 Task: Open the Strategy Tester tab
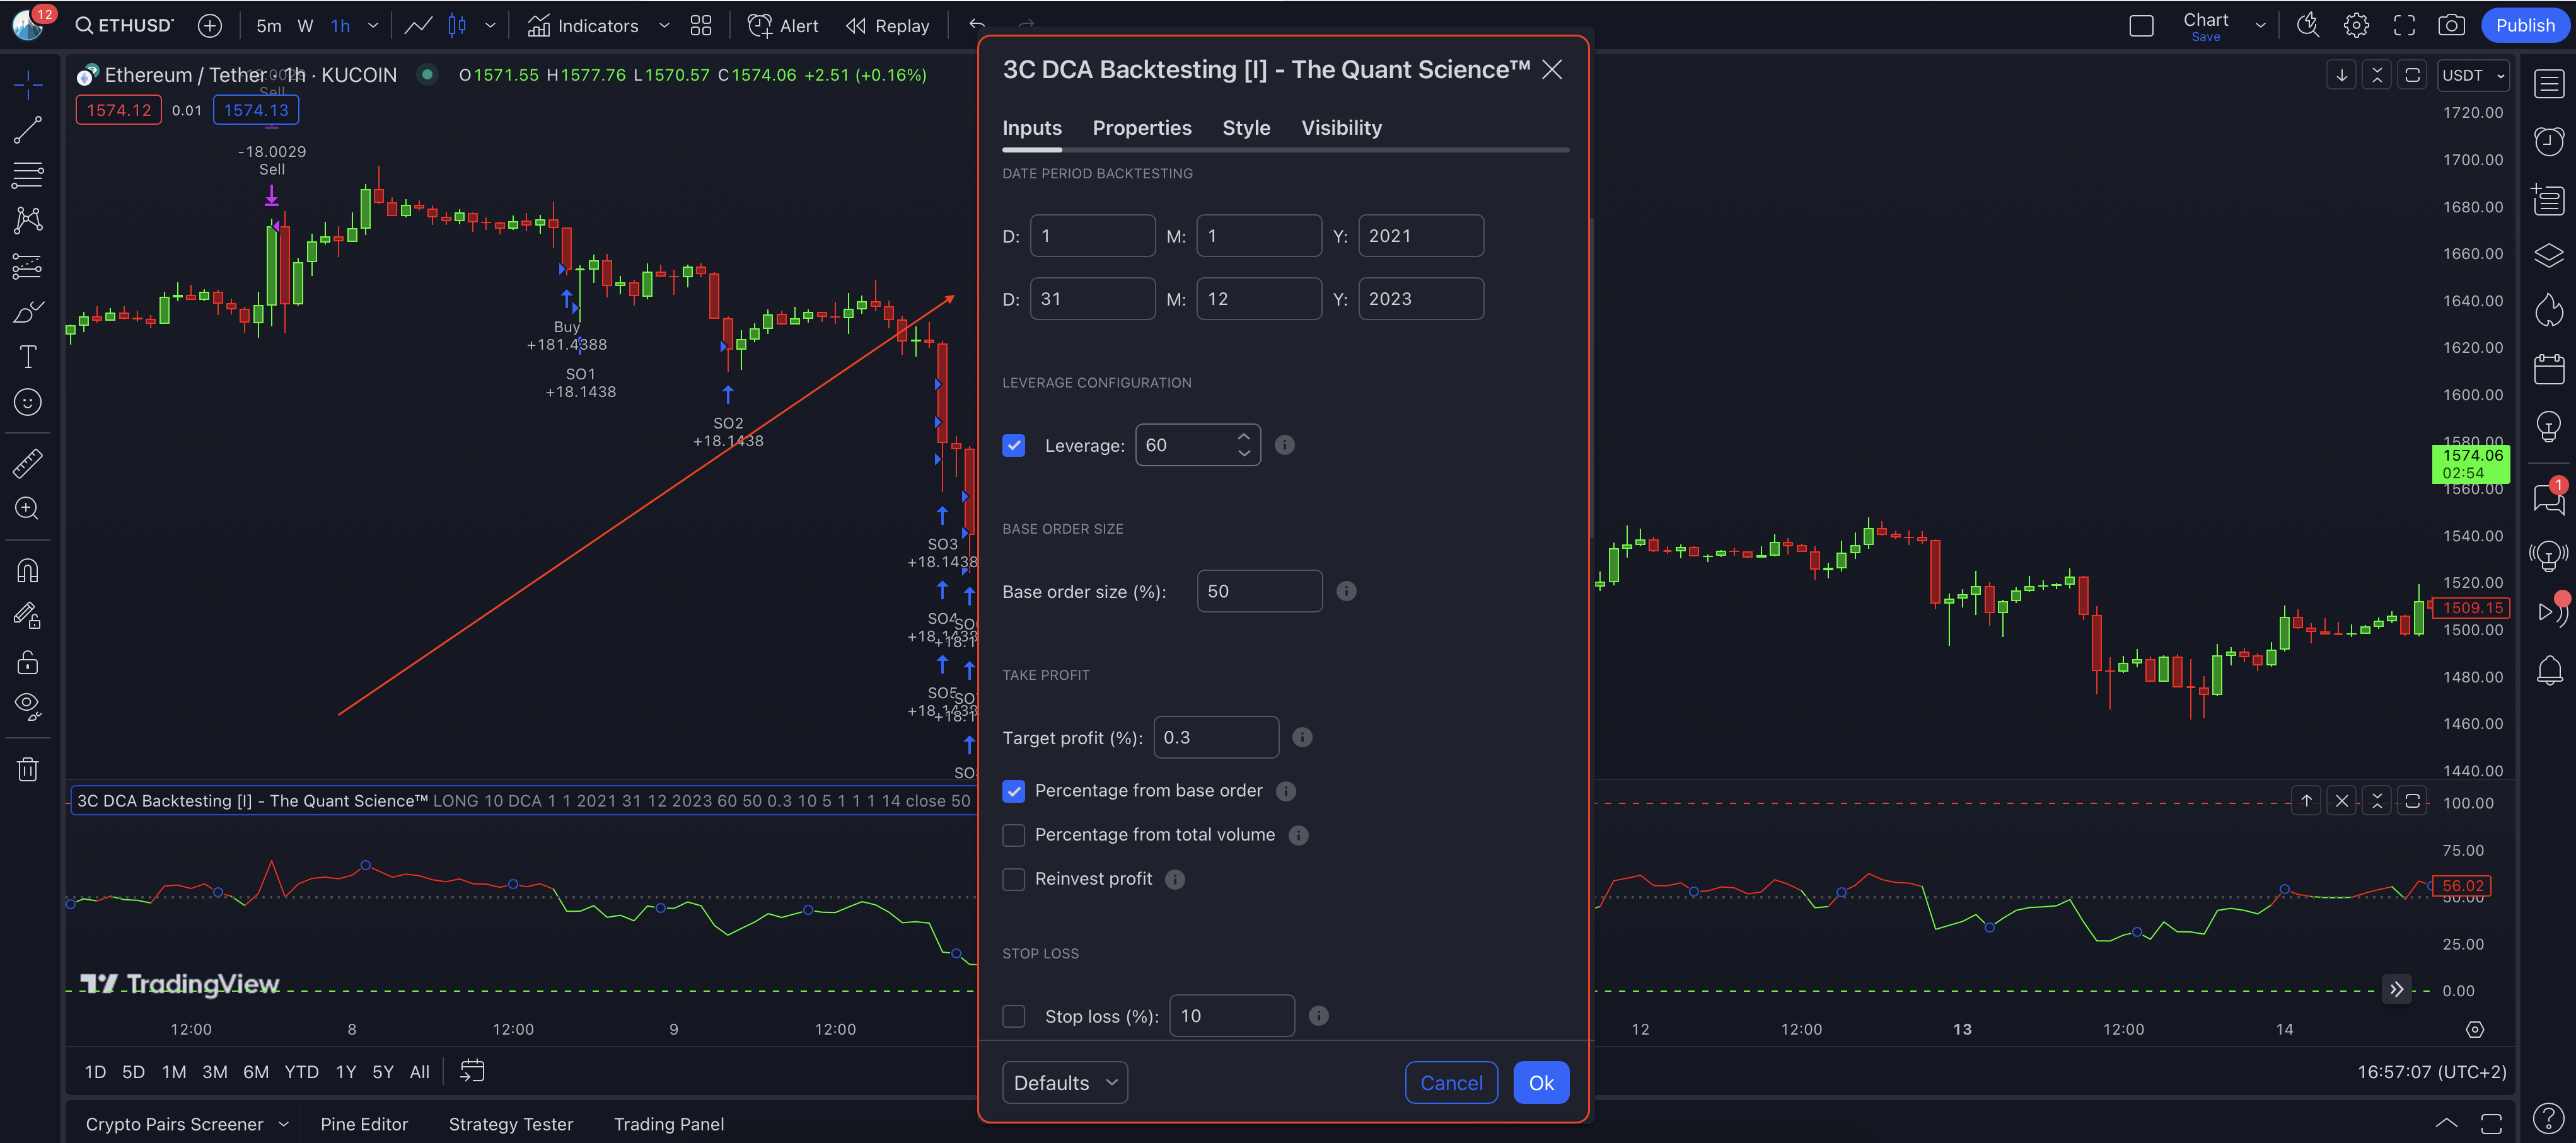[x=510, y=1125]
